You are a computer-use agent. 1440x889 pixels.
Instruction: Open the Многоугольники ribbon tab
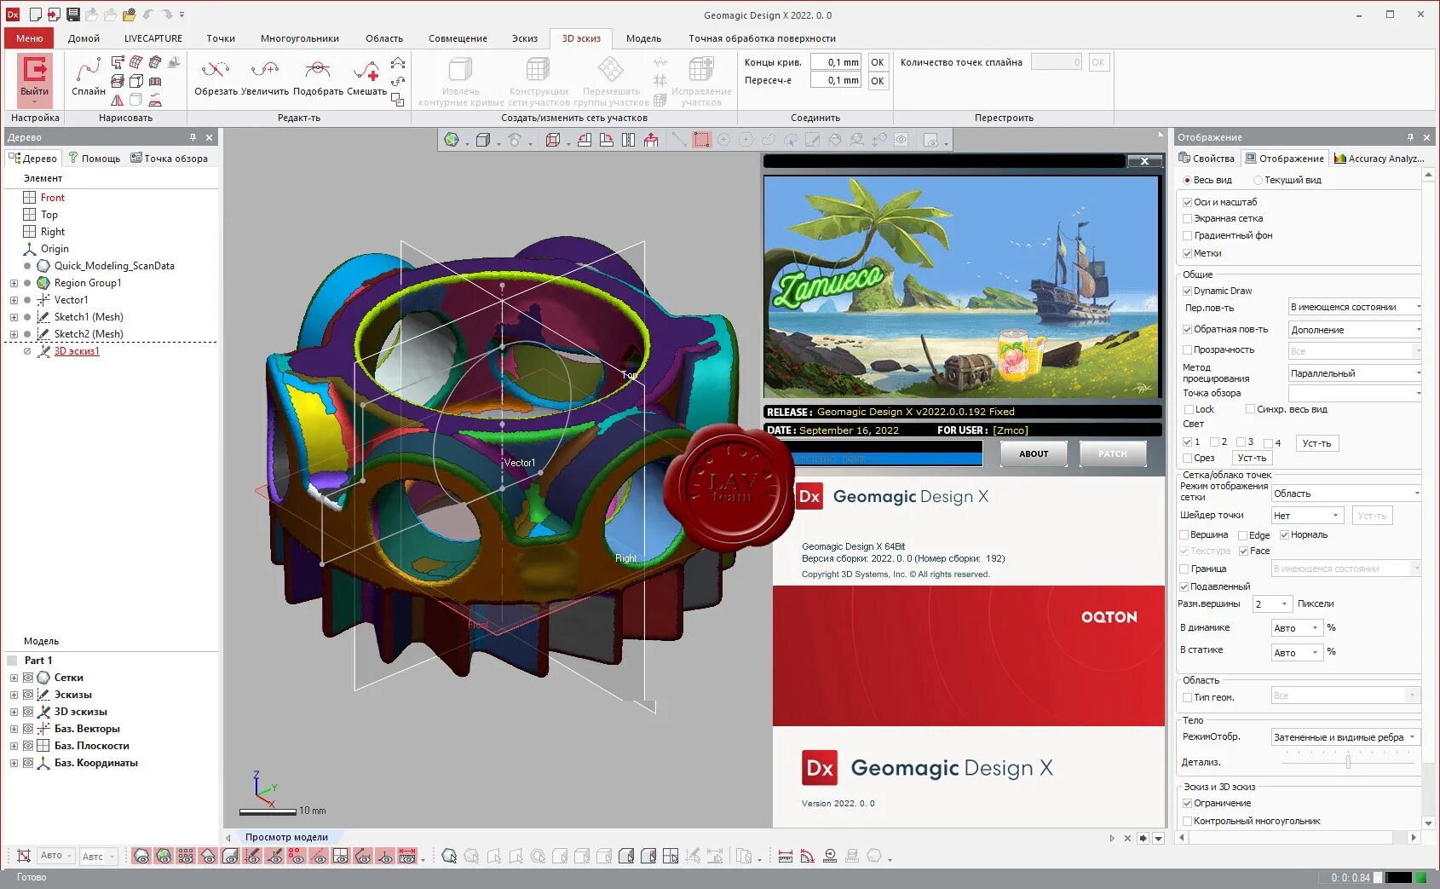coord(299,38)
